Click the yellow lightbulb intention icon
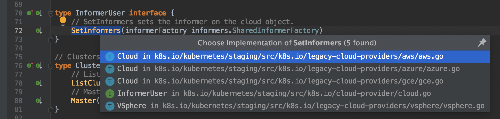 (63, 21)
